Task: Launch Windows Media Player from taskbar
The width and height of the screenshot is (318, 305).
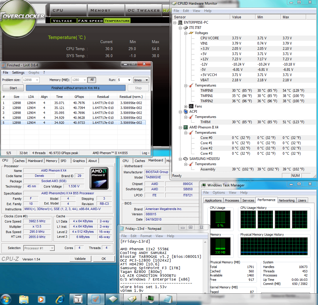Action: click(x=41, y=299)
